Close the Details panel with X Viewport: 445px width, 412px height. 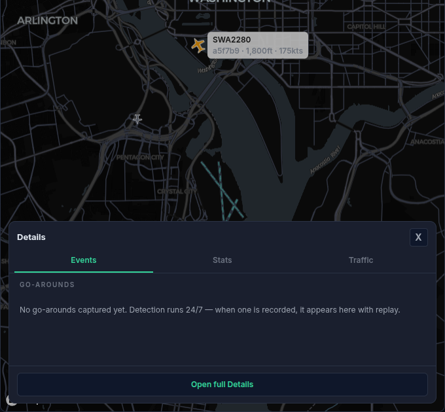(x=419, y=237)
